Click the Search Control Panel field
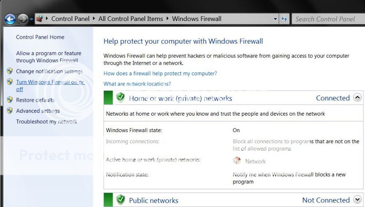 point(328,19)
